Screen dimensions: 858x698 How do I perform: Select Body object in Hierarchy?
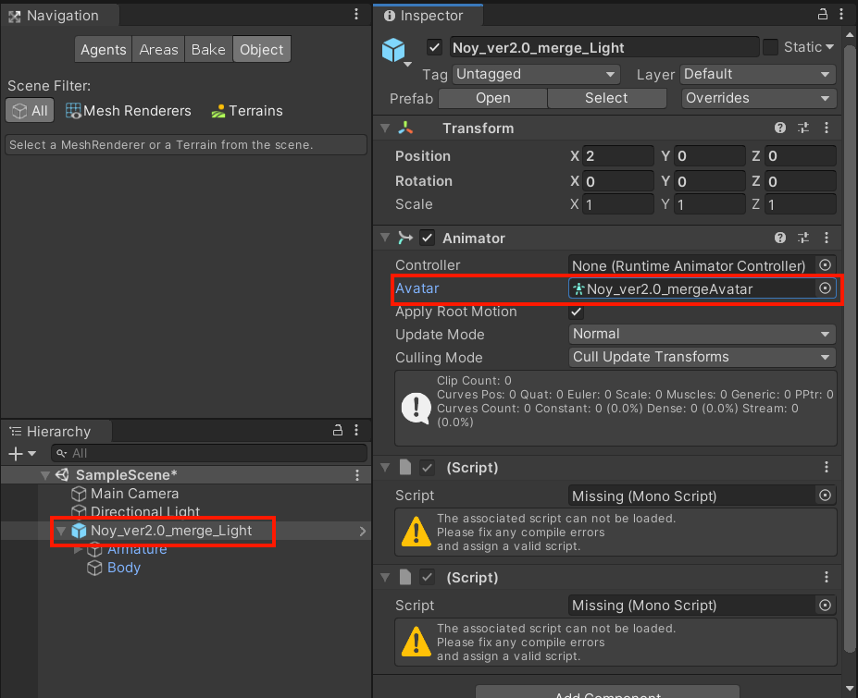click(124, 568)
